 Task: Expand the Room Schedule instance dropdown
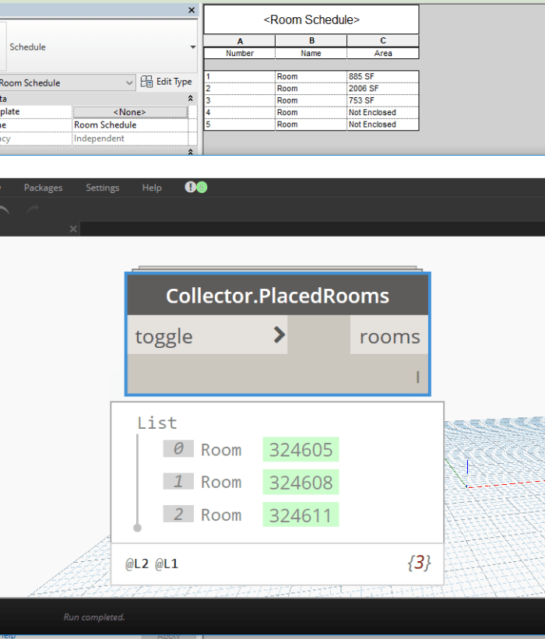[129, 83]
